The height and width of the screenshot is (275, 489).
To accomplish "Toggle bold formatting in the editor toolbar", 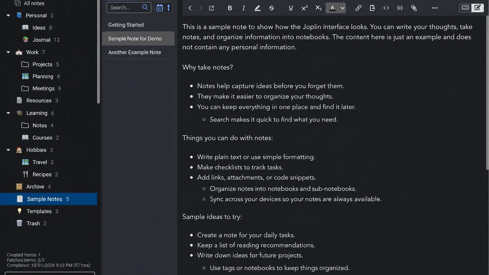I will point(230,8).
